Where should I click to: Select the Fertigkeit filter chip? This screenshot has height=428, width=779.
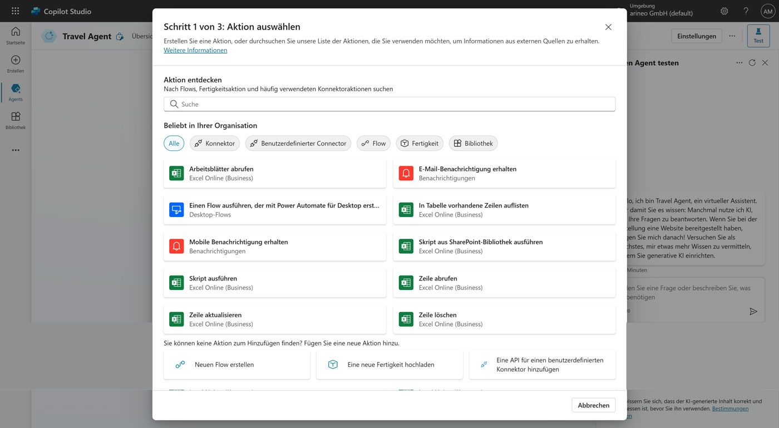[420, 144]
